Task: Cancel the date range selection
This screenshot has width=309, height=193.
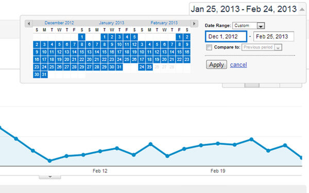Action: (x=238, y=65)
